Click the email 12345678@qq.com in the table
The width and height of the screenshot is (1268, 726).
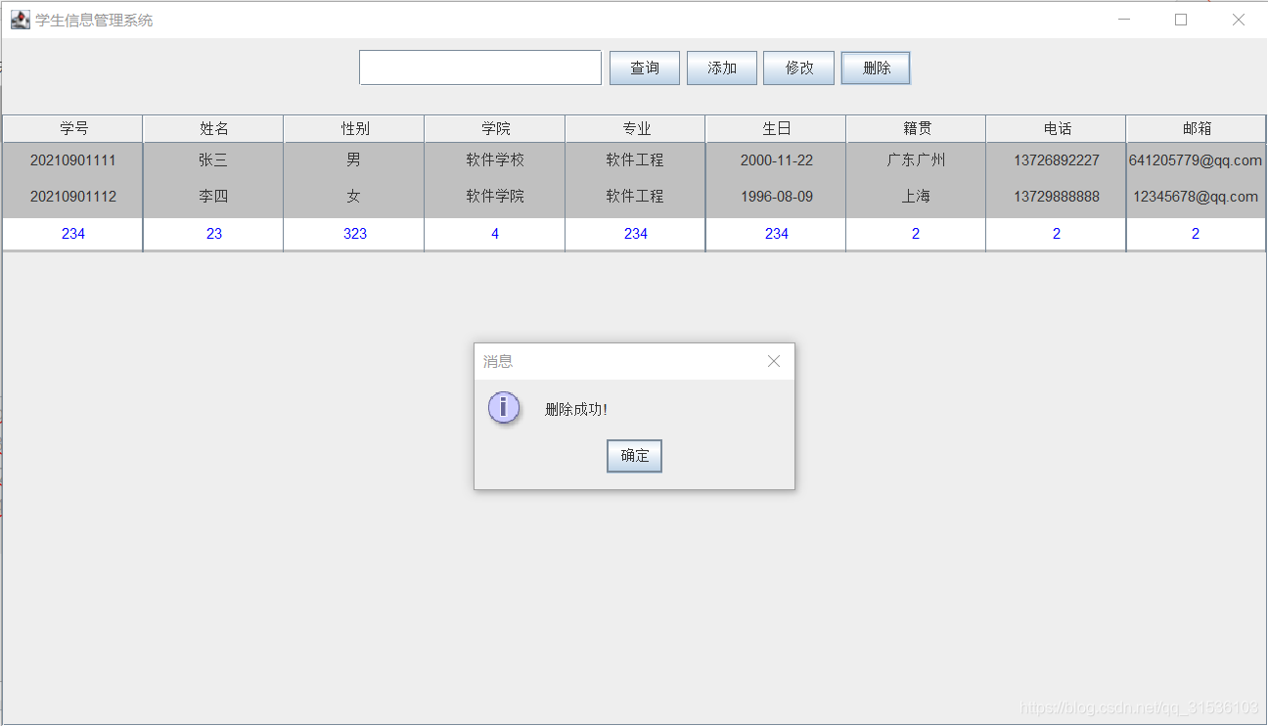point(1195,195)
